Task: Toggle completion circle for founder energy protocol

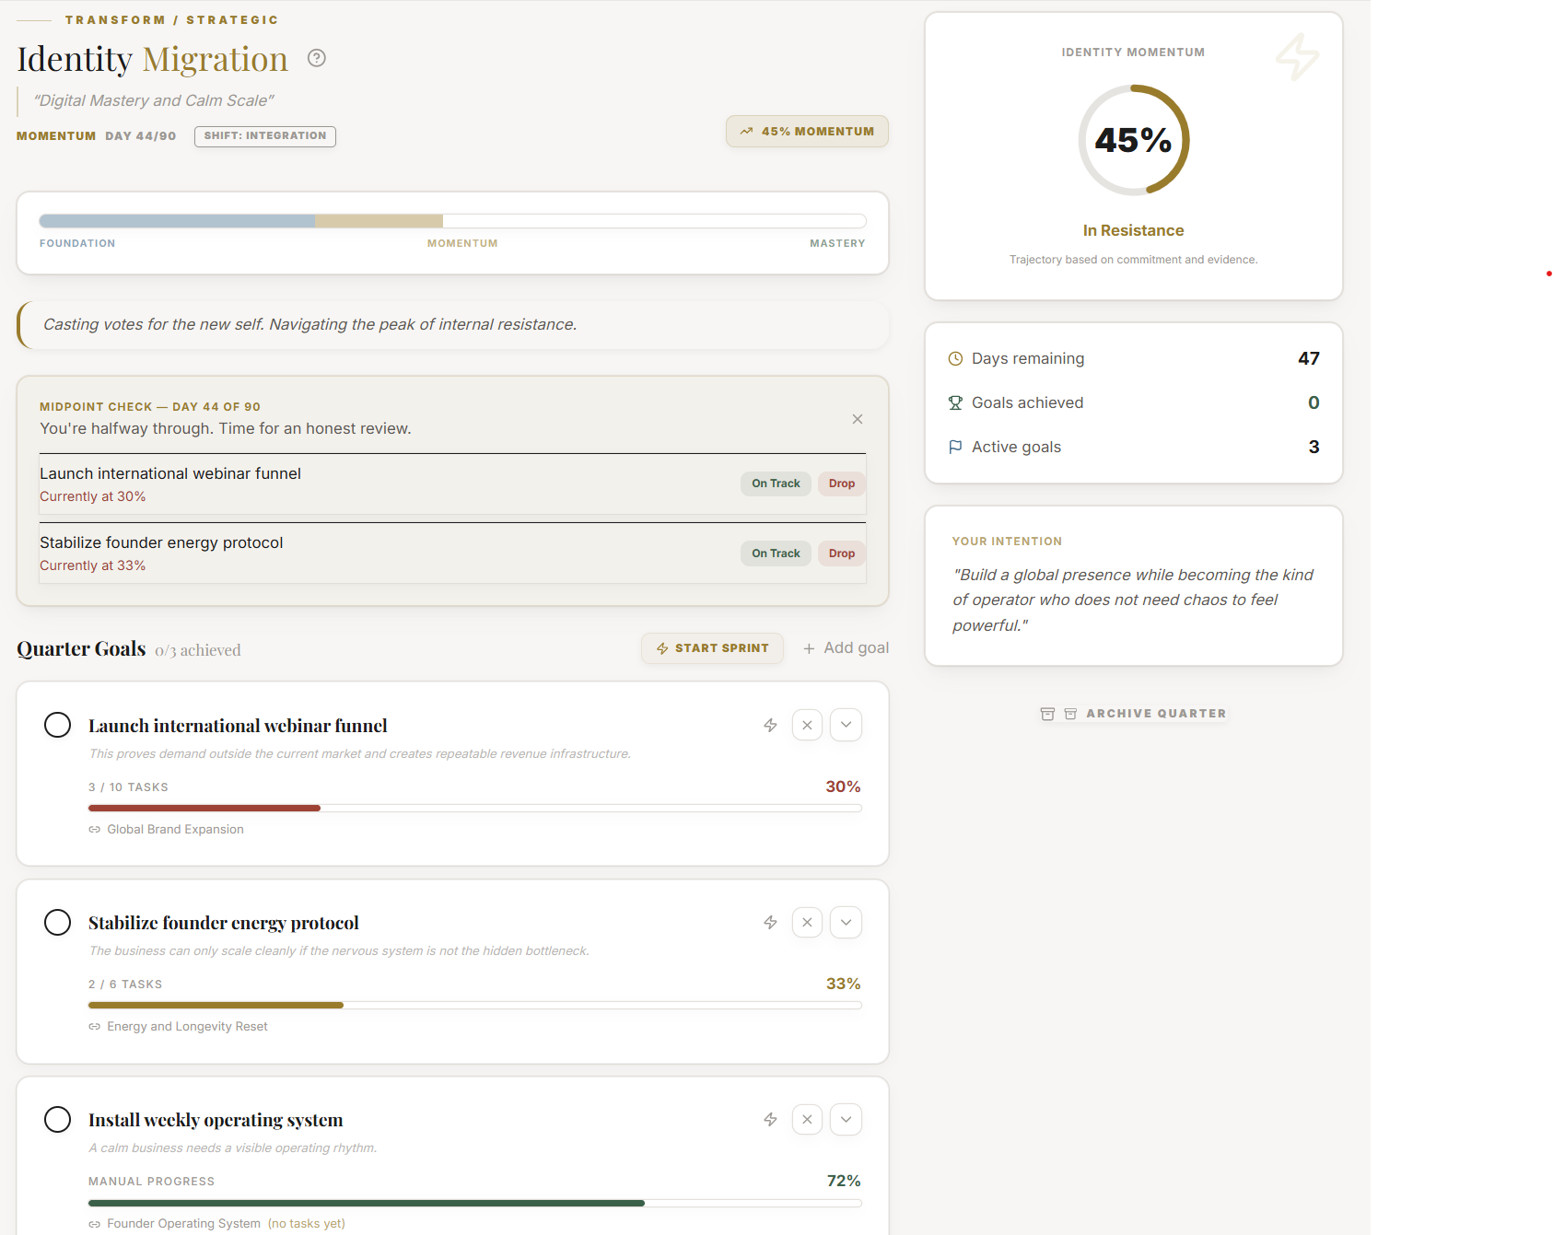Action: 58,922
